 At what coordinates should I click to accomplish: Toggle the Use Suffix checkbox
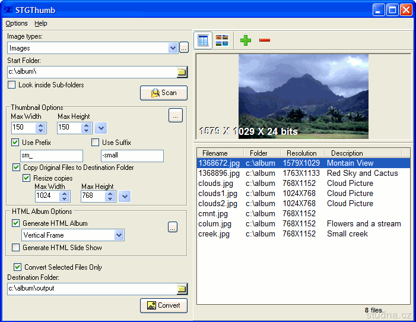click(x=95, y=143)
